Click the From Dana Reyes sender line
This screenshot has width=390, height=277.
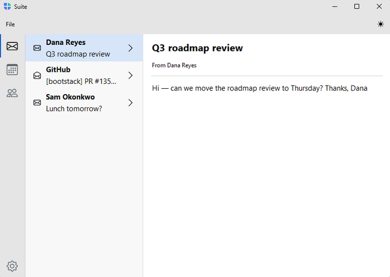point(174,65)
